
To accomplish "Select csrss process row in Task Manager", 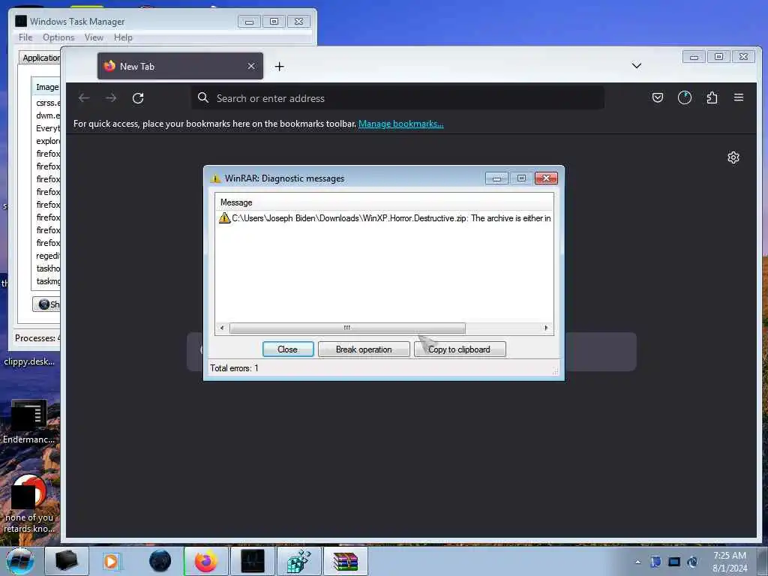I will tap(46, 103).
